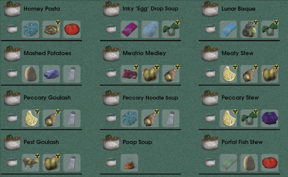Select the purple tomato in Peccary Stew

270,119
